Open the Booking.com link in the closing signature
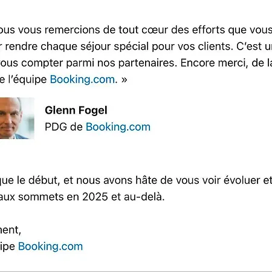 pyautogui.click(x=50, y=246)
